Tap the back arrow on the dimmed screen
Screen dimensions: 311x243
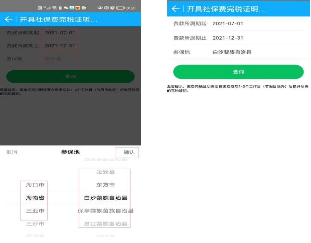coord(9,20)
